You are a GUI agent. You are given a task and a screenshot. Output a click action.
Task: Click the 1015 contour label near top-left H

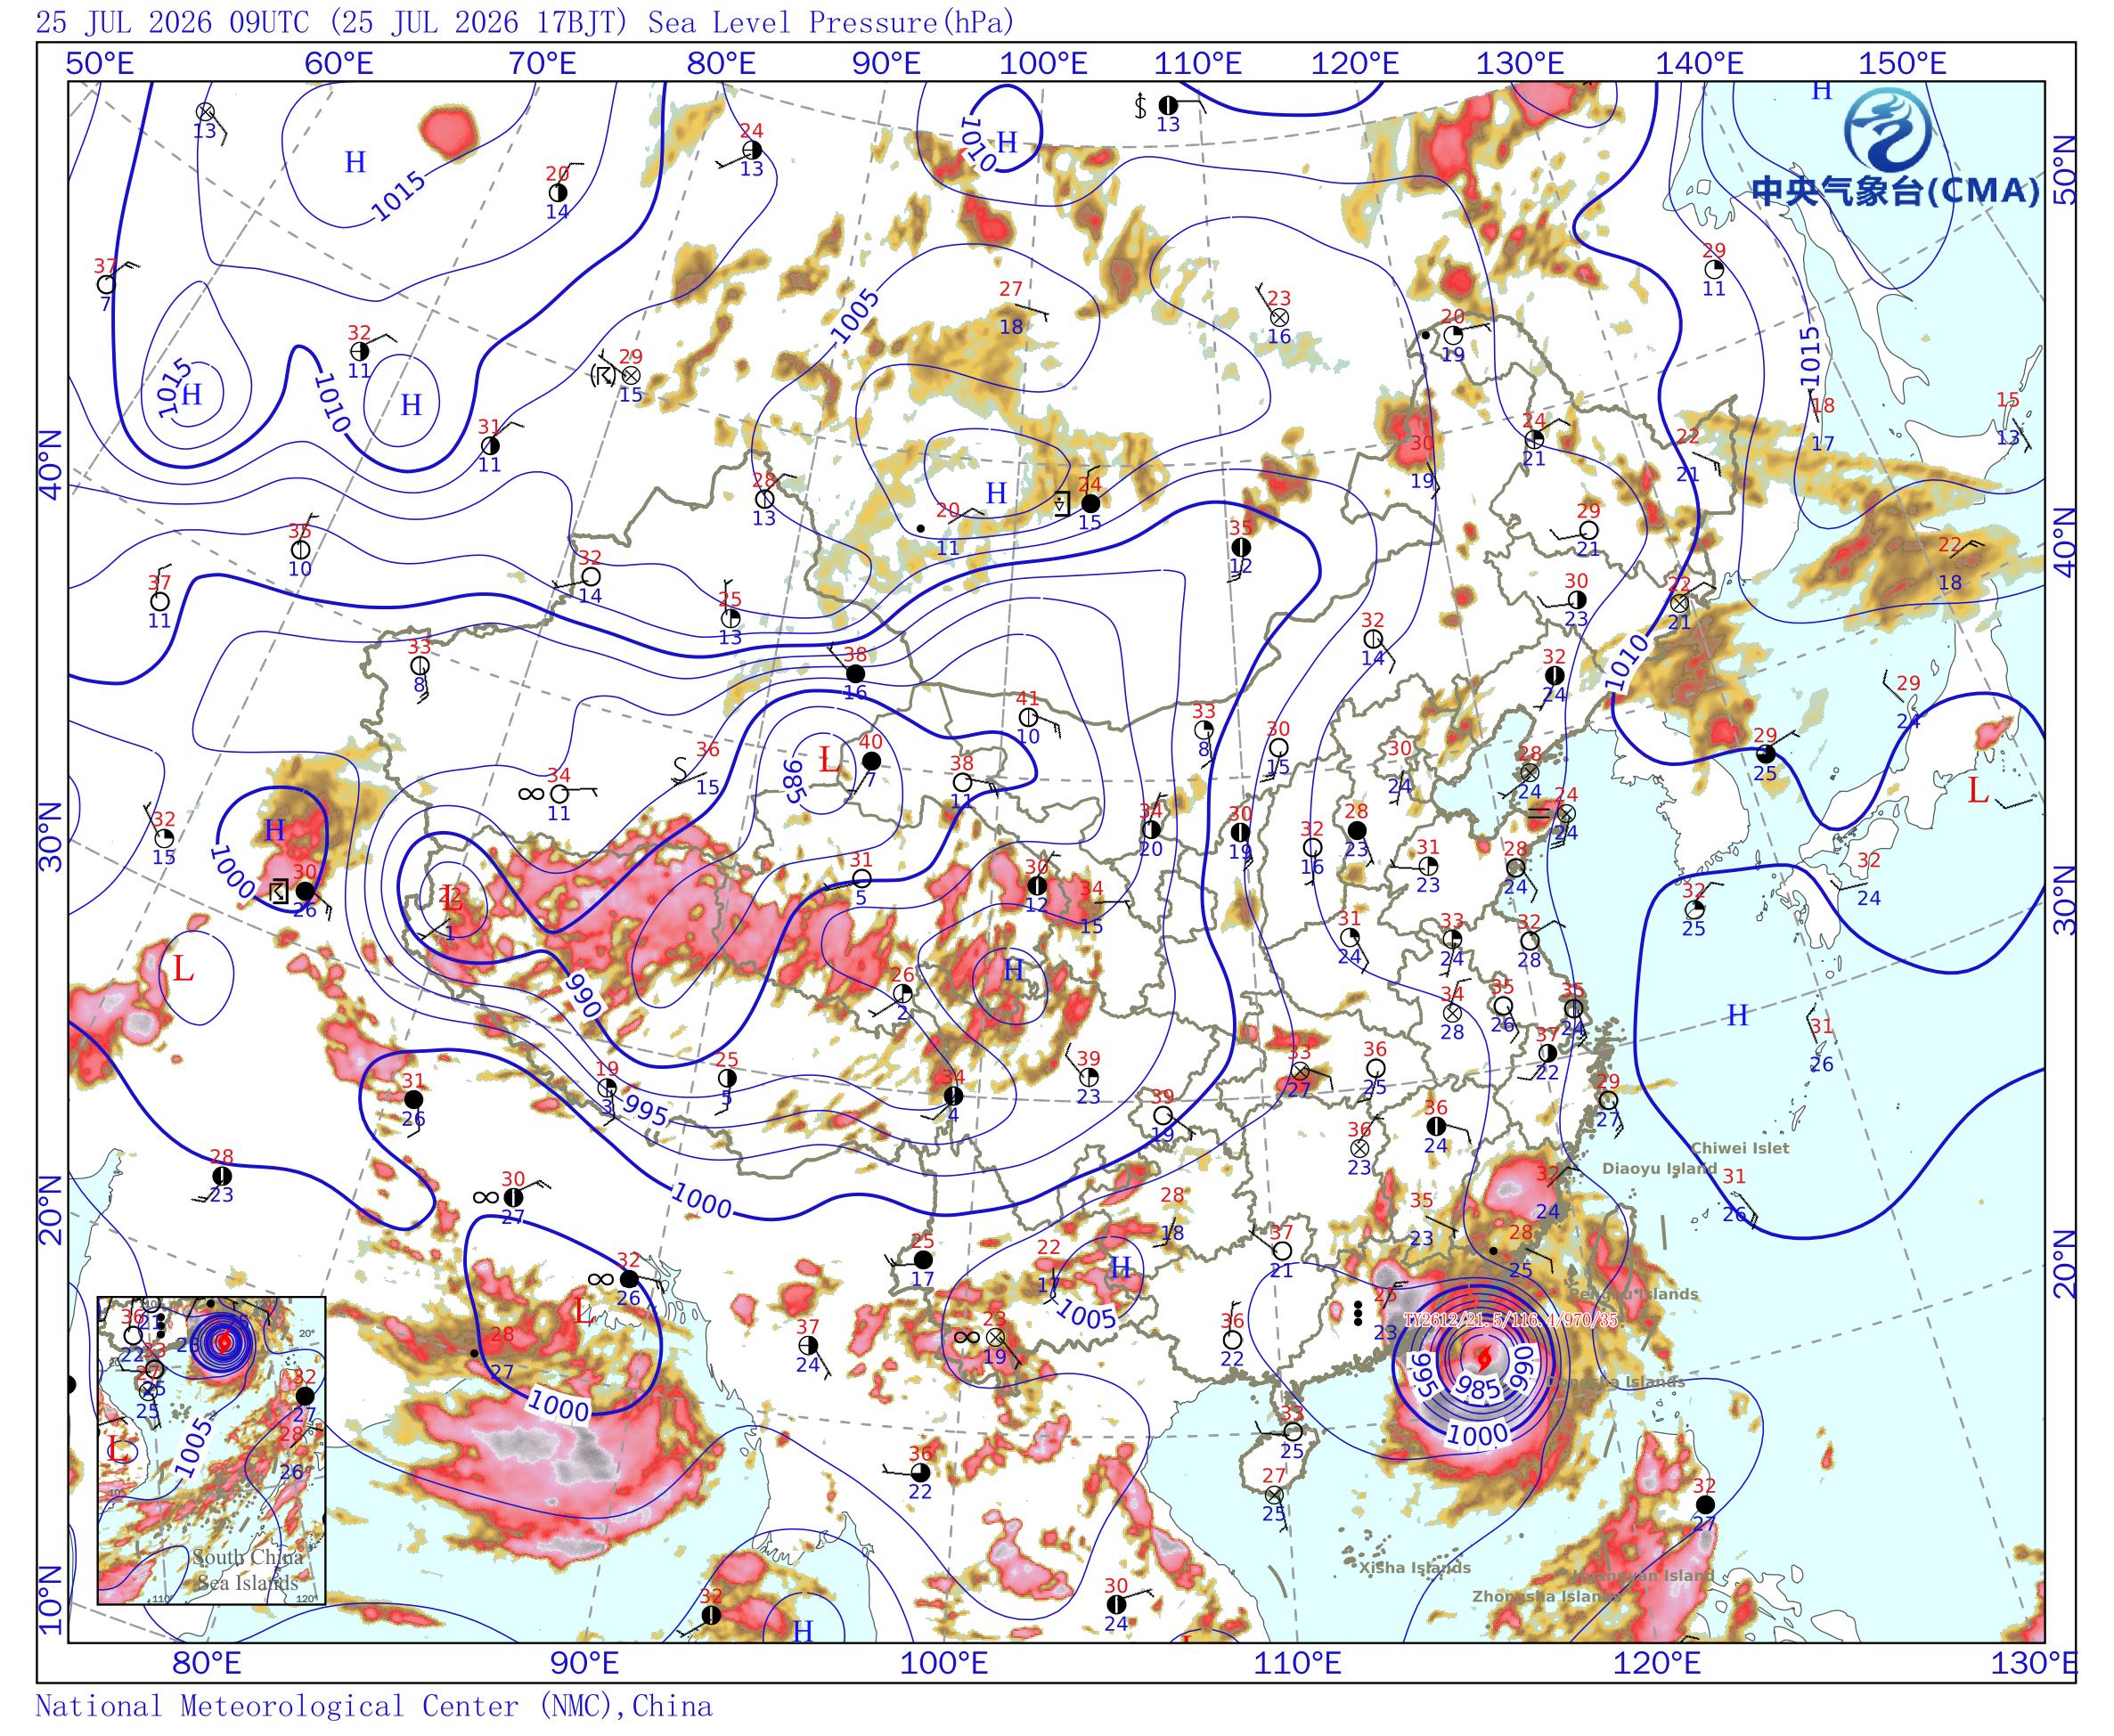tap(397, 197)
